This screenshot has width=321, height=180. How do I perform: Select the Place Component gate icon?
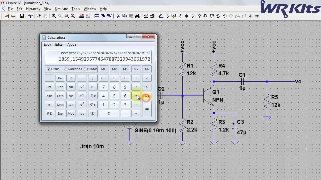point(206,16)
